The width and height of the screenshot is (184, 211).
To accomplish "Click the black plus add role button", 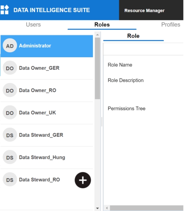I will (83, 180).
